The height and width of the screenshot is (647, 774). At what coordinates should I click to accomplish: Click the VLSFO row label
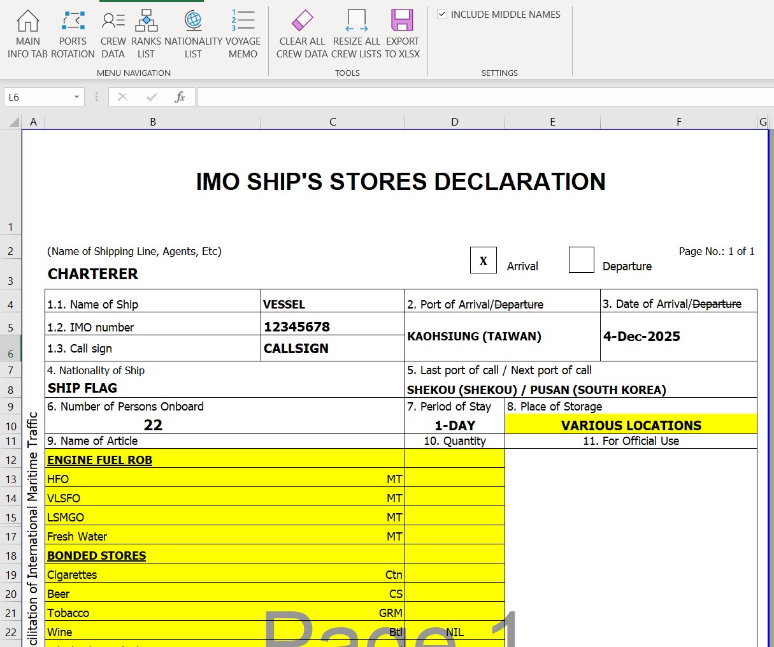[x=64, y=498]
